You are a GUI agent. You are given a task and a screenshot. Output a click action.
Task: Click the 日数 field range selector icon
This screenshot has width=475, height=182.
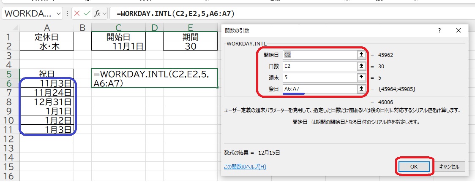[x=362, y=66]
